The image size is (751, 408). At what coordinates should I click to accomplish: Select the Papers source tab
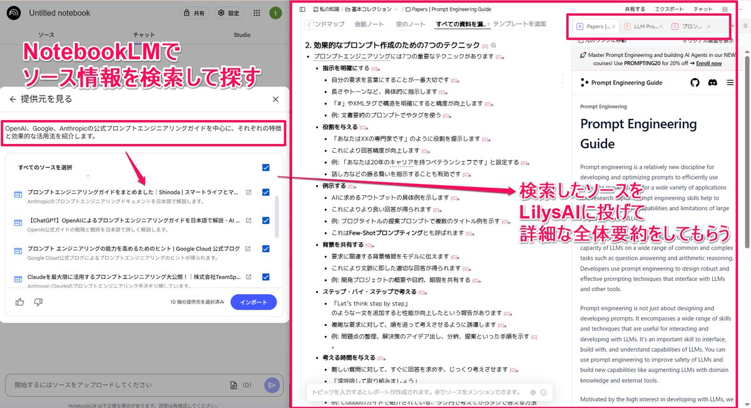click(596, 26)
